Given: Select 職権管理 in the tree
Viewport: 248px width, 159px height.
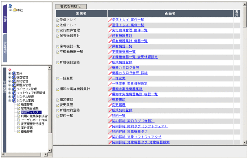Looking at the screenshot, I should point(27,132).
